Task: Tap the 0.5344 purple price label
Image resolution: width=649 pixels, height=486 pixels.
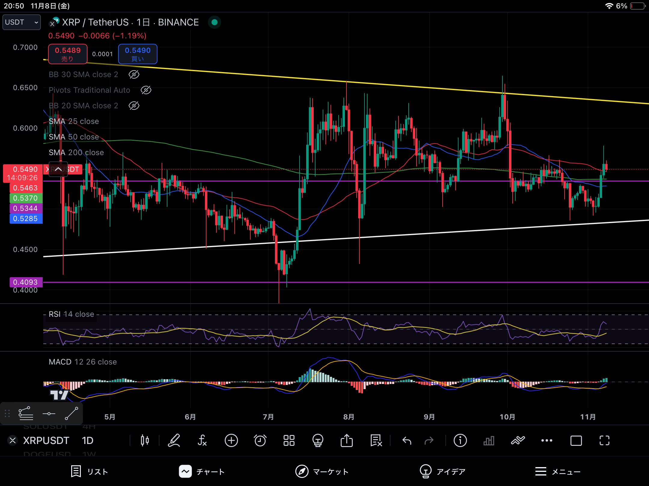Action: tap(26, 208)
